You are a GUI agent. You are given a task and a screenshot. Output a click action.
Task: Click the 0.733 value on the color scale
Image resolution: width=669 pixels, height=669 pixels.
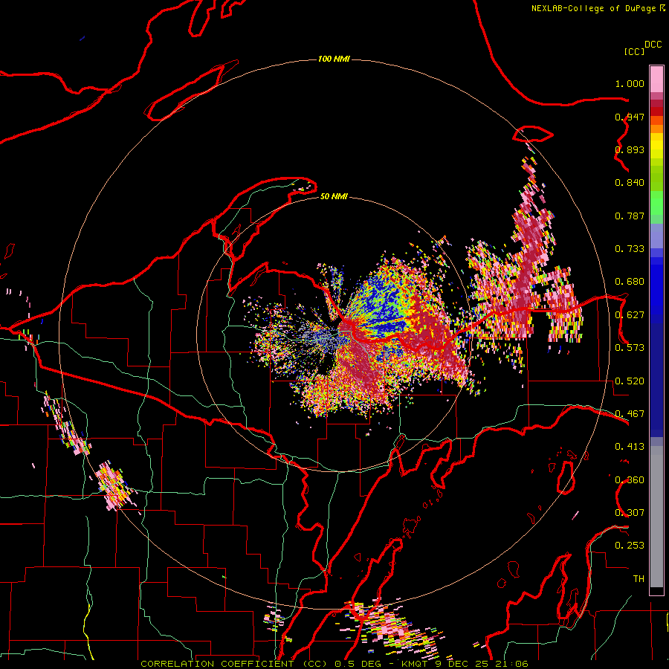630,249
